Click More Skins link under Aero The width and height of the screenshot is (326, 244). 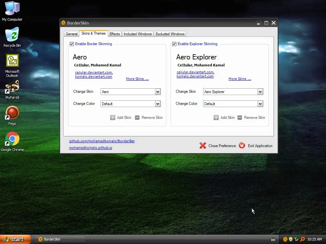(x=137, y=79)
